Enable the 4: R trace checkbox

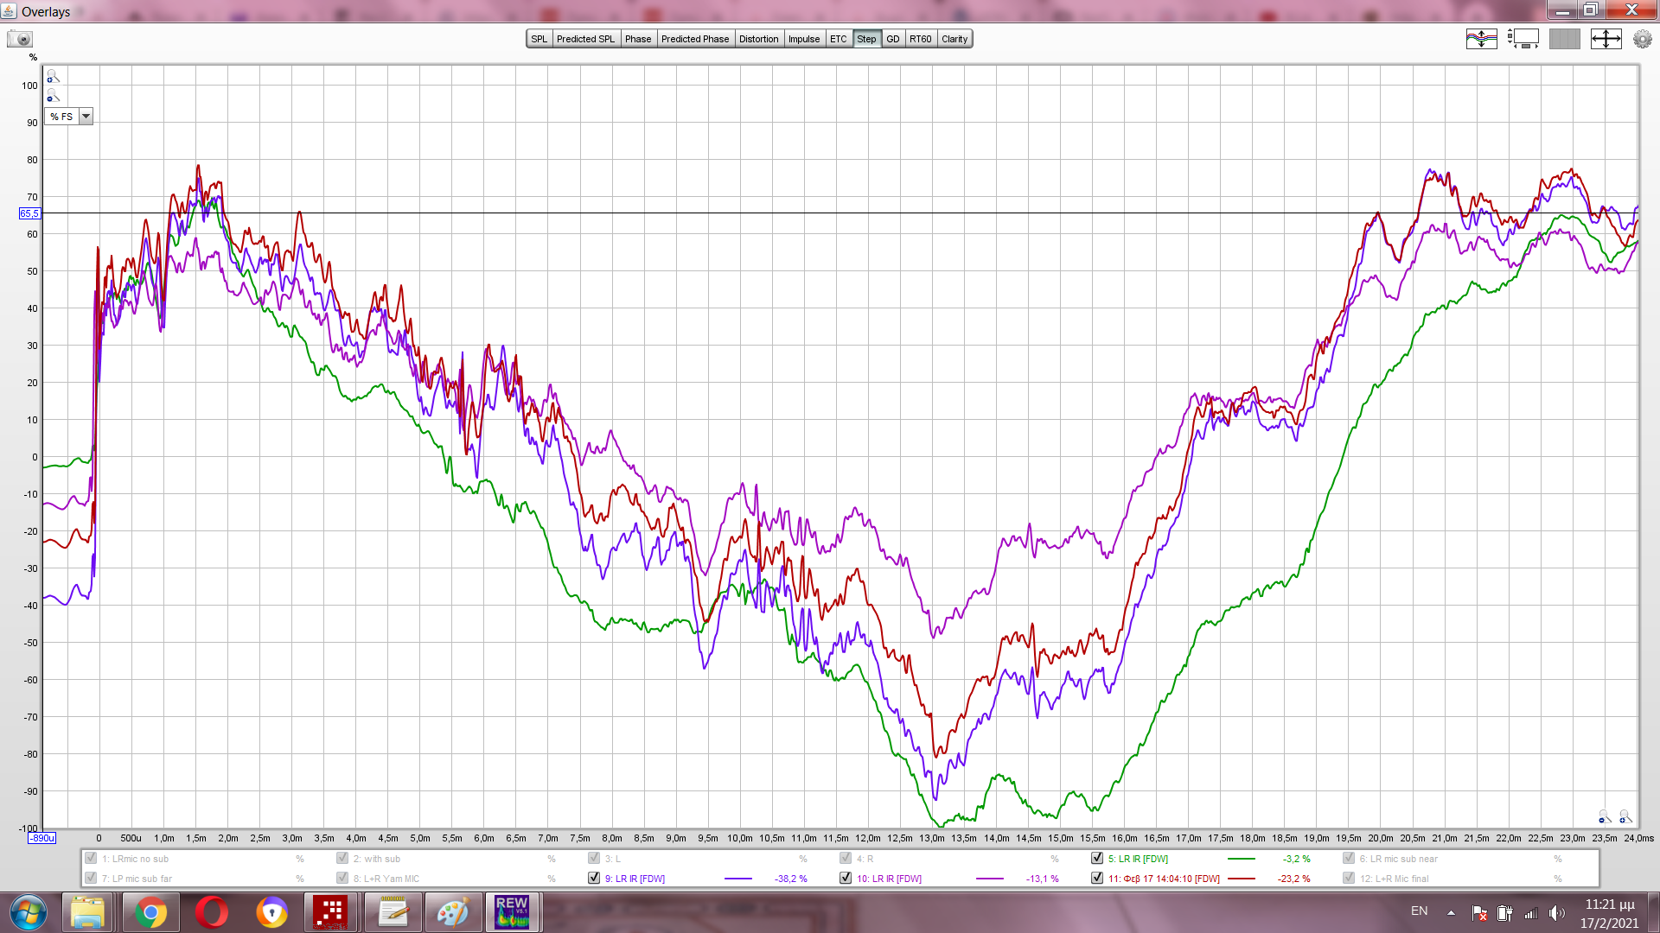(846, 859)
